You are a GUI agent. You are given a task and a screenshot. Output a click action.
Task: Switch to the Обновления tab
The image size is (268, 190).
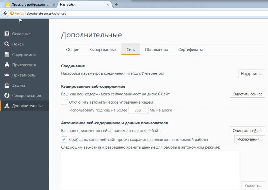pyautogui.click(x=156, y=49)
